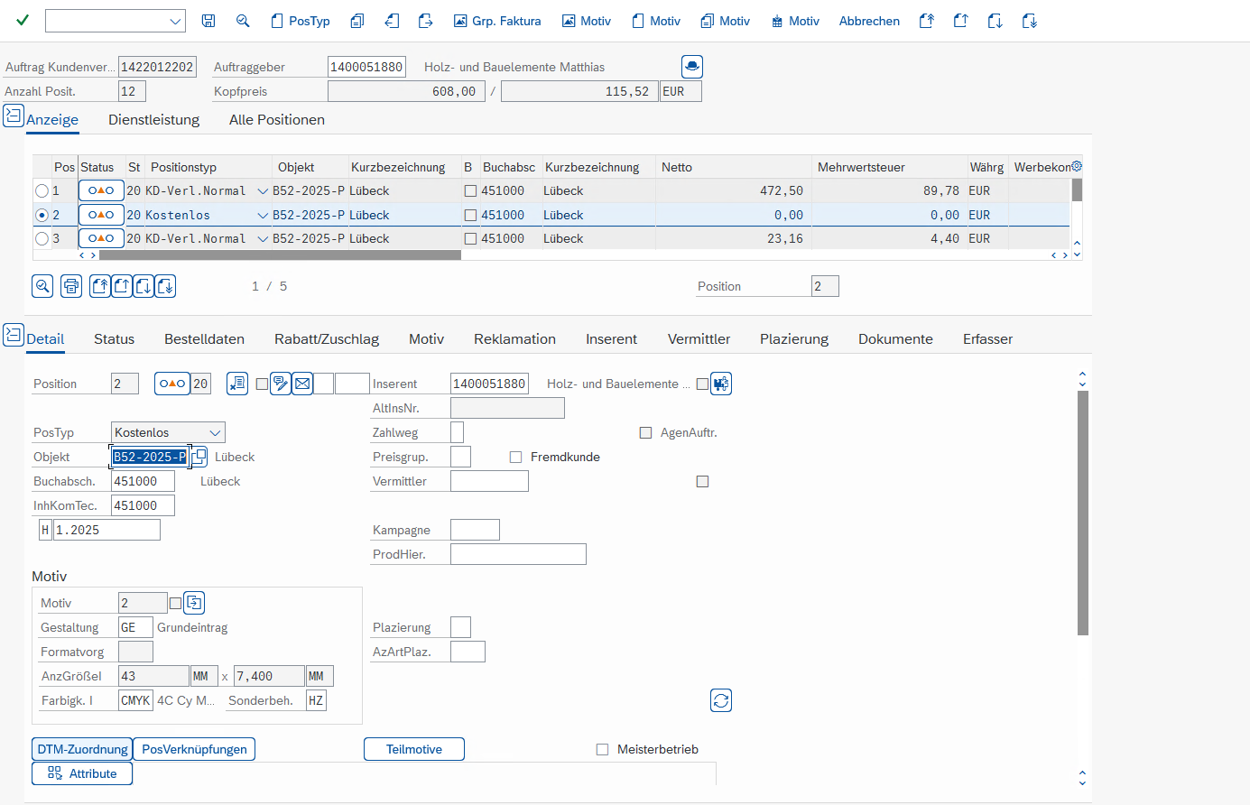The image size is (1250, 805).
Task: Click the Attribute button
Action: pos(82,773)
